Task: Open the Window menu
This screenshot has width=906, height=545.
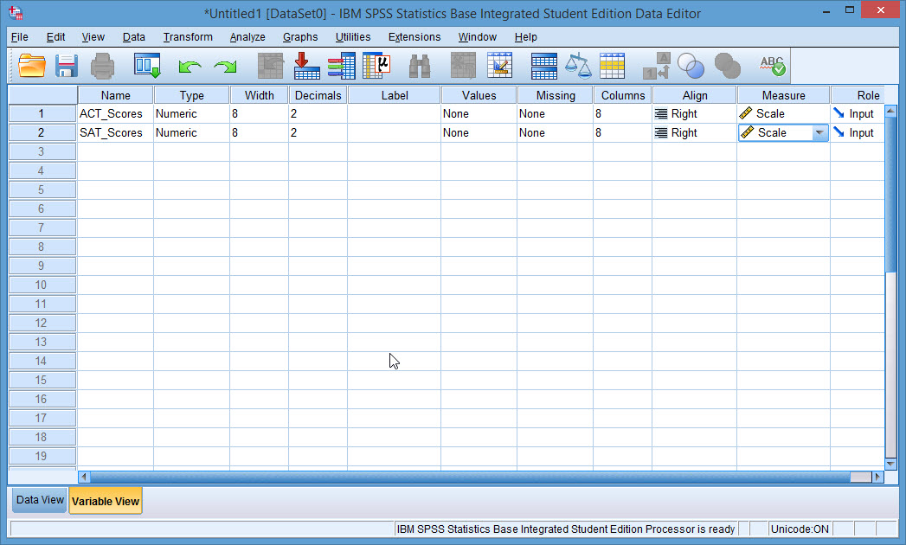Action: coord(478,37)
